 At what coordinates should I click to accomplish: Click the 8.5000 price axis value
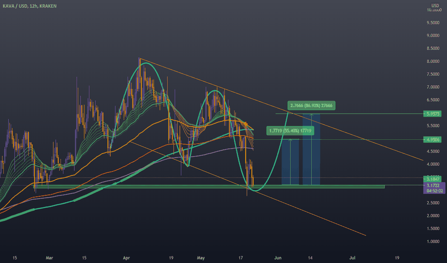pyautogui.click(x=433, y=49)
